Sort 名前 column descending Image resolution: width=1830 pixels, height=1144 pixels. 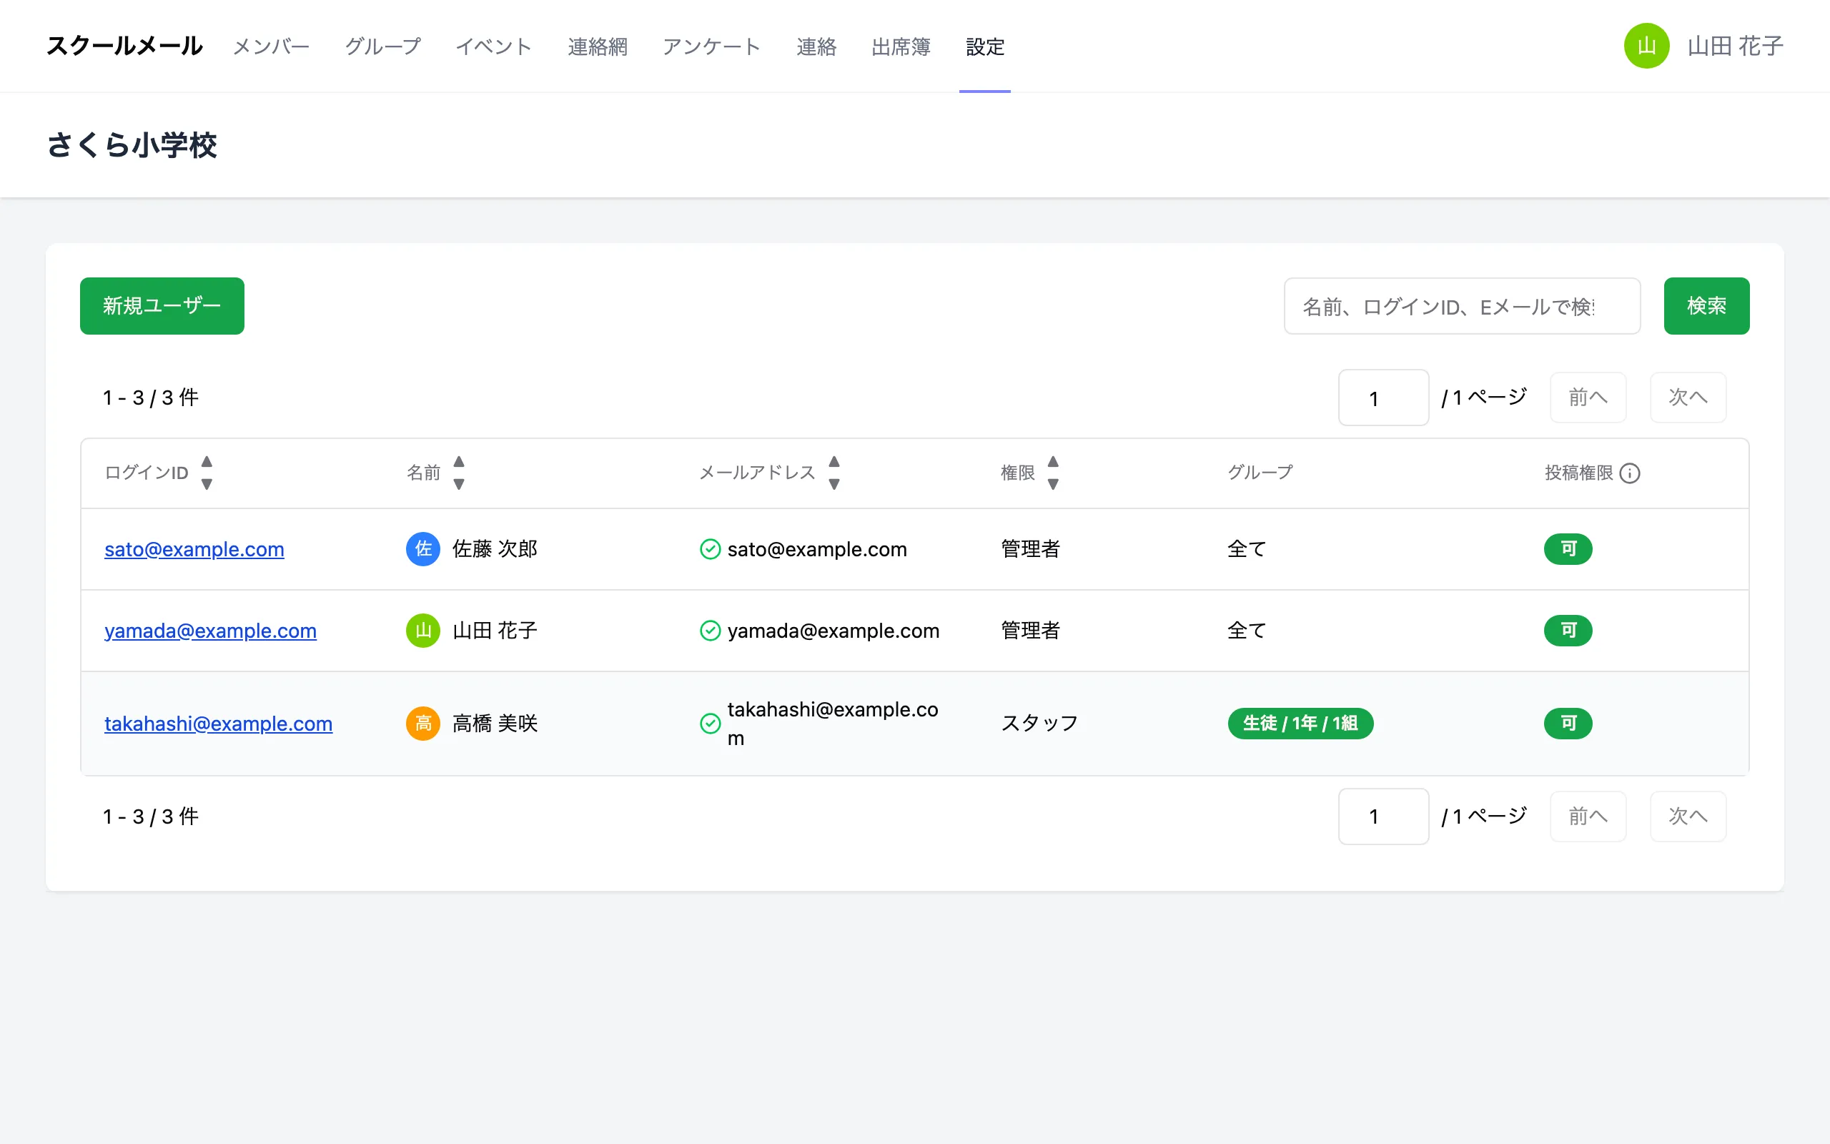click(458, 484)
